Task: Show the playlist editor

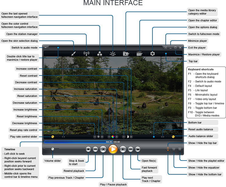Action: pyautogui.click(x=180, y=149)
